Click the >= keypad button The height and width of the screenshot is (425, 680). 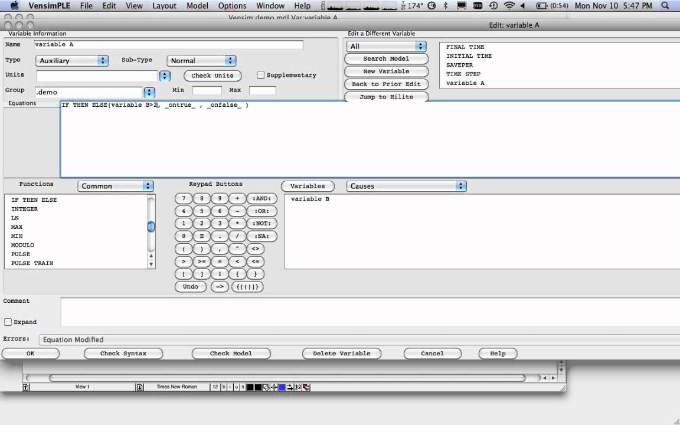[x=202, y=261]
